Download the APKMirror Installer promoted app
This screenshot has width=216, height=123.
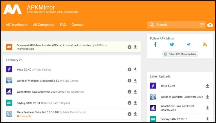(135, 47)
